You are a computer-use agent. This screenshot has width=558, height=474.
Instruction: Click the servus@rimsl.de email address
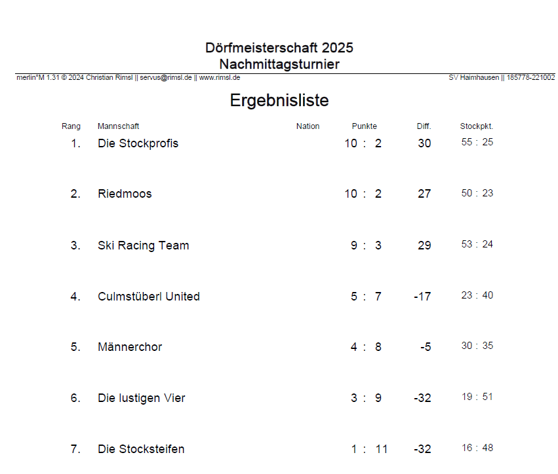point(166,77)
